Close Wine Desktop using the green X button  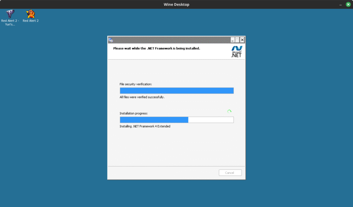click(348, 4)
